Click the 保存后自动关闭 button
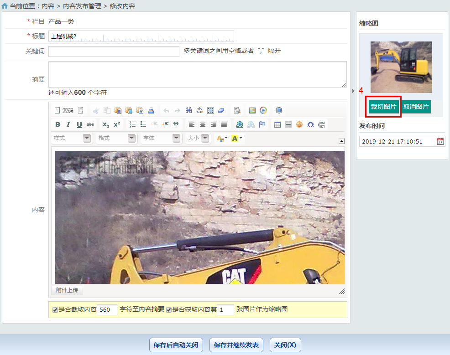The image size is (450, 355). coord(176,345)
